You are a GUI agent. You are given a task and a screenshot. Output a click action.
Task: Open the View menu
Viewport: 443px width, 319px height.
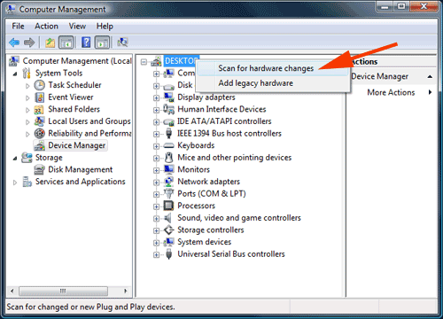coord(77,27)
